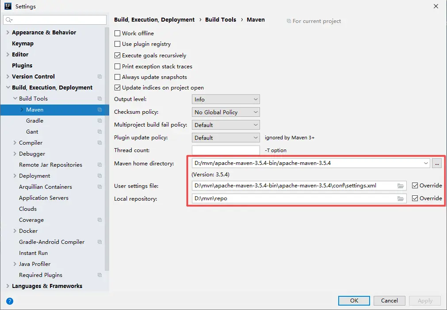447x310 pixels.
Task: Toggle Update indices on project open
Action: pos(117,88)
